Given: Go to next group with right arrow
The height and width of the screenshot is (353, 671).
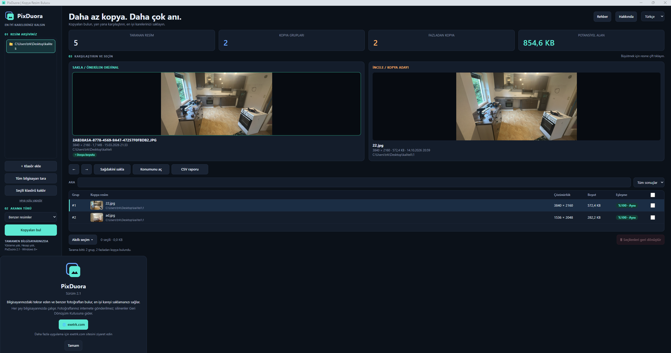Looking at the screenshot, I should click(x=87, y=169).
